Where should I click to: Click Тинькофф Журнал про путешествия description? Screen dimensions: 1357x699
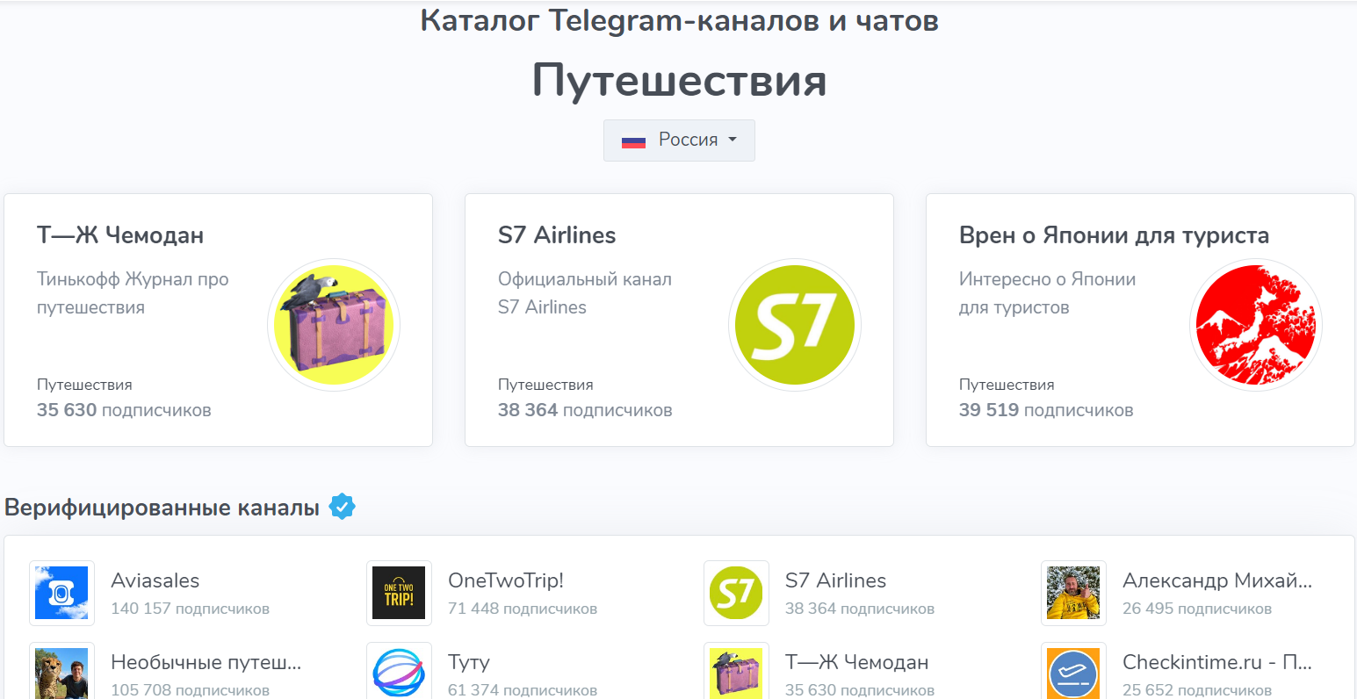click(133, 293)
